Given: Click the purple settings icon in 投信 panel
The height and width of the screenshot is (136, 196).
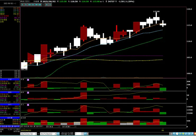Looking at the screenshot, I should [28, 93].
